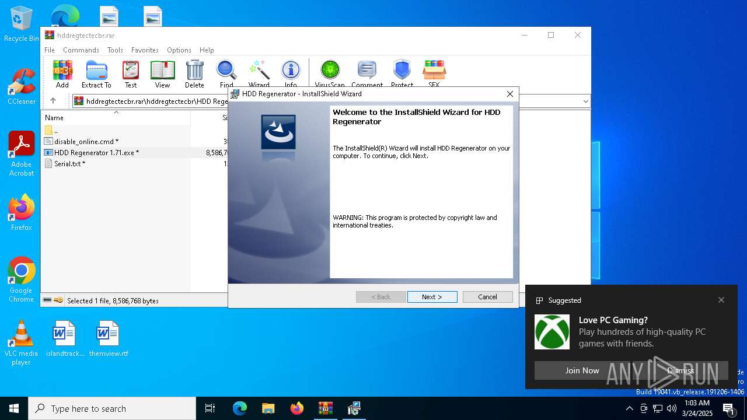Select the islandtrack document on desktop
Viewport: 747px width, 420px height.
coord(65,339)
